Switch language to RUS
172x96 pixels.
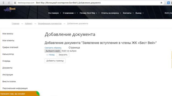pos(167,13)
